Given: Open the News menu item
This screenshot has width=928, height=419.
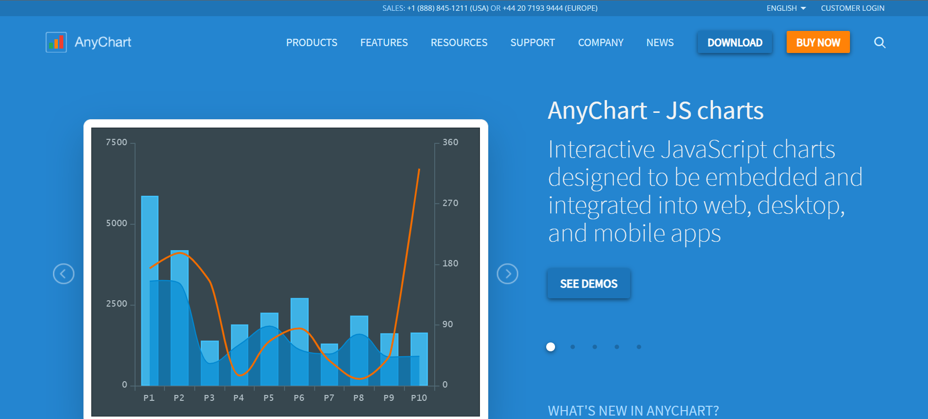Looking at the screenshot, I should [x=660, y=43].
